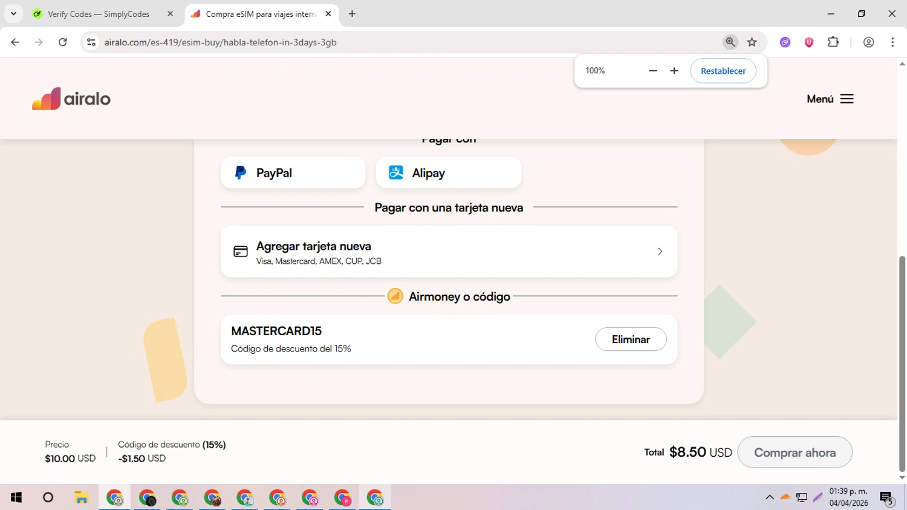The height and width of the screenshot is (510, 907).
Task: Open the uBlock shield extension icon
Action: pos(809,42)
